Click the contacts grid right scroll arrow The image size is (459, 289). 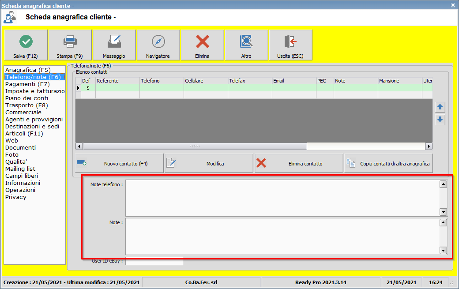tap(429, 146)
